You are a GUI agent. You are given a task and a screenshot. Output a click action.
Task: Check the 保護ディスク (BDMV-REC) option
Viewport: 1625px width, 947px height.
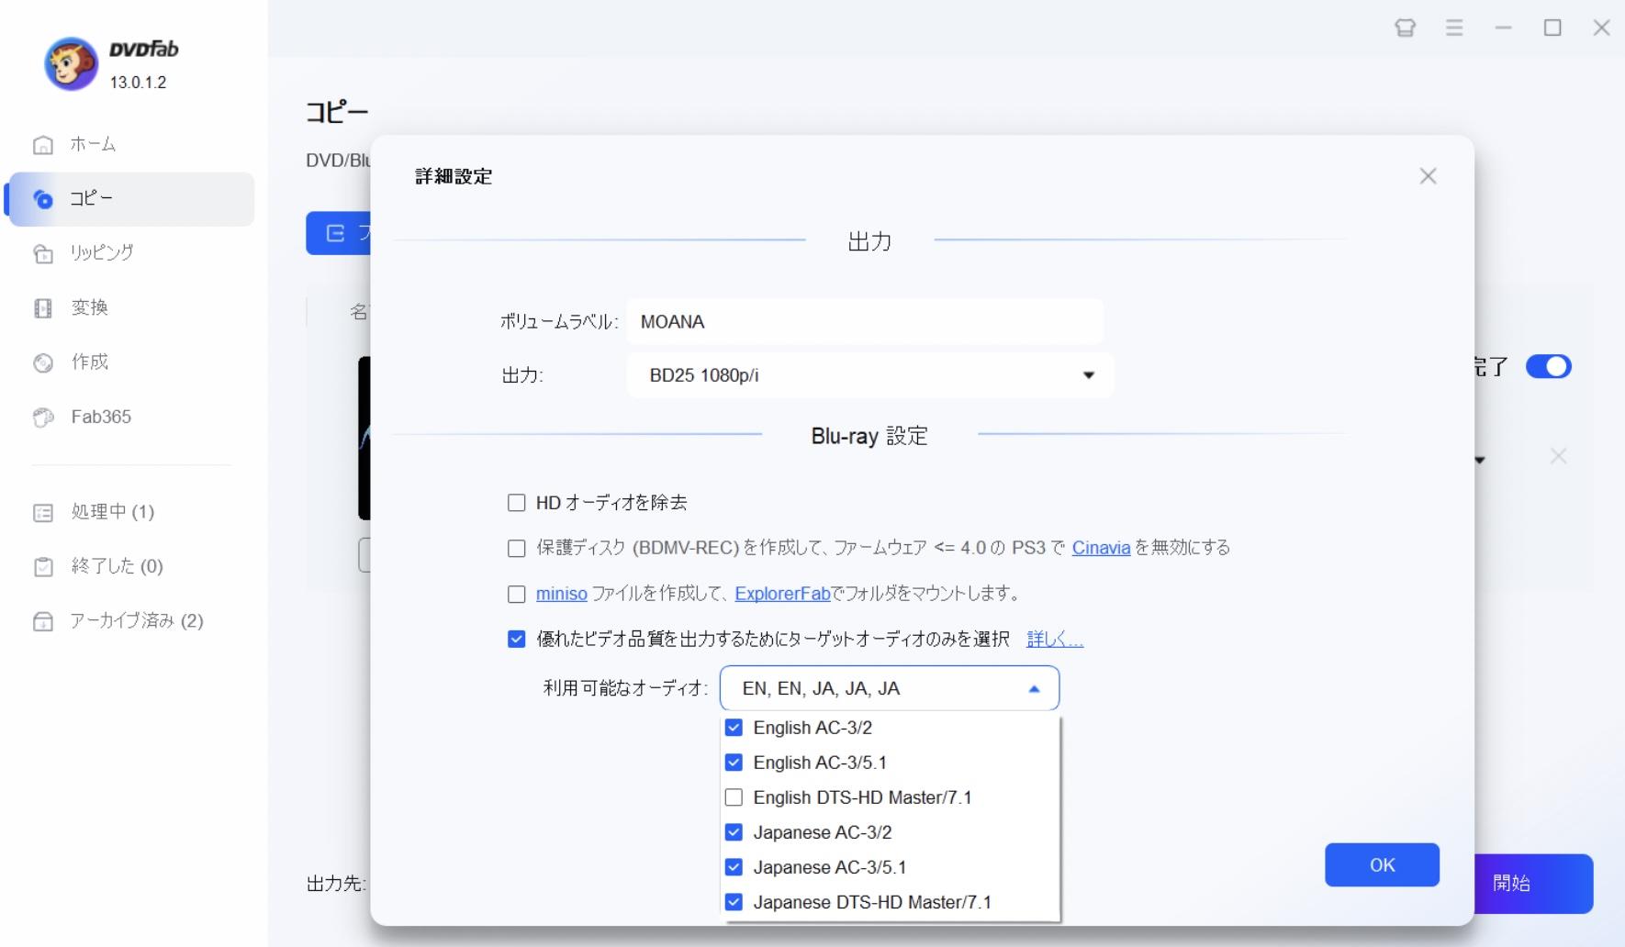click(x=517, y=548)
